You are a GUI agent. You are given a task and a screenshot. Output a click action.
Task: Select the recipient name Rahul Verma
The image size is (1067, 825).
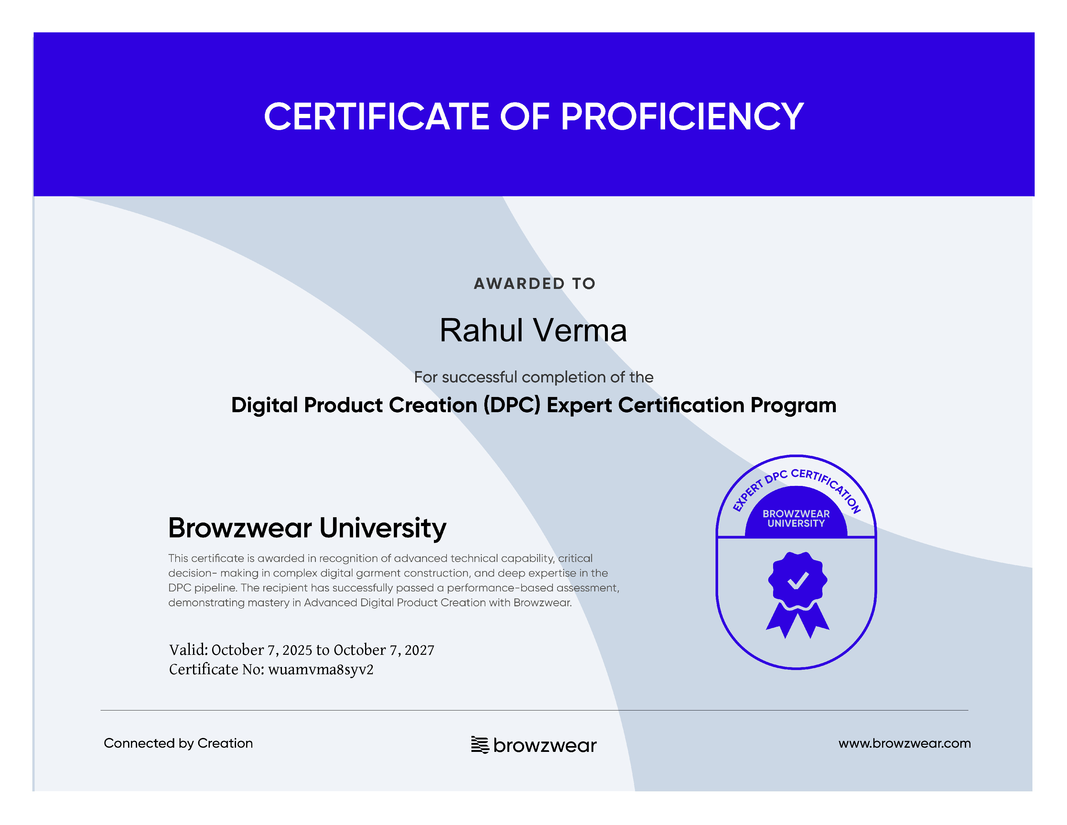click(533, 330)
